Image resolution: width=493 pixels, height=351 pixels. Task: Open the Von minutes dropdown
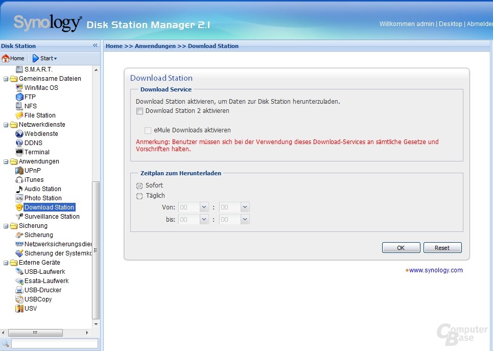[245, 207]
